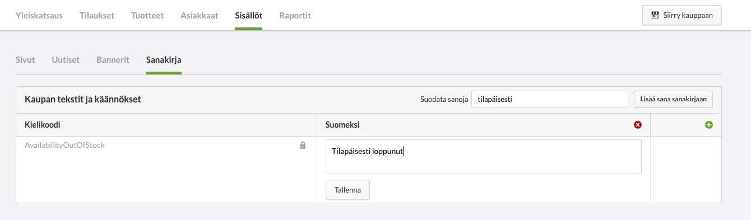The height and width of the screenshot is (220, 751).
Task: Go to the Tuotteet tab
Action: pos(147,16)
